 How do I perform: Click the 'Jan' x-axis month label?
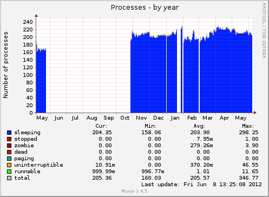[x=175, y=118]
